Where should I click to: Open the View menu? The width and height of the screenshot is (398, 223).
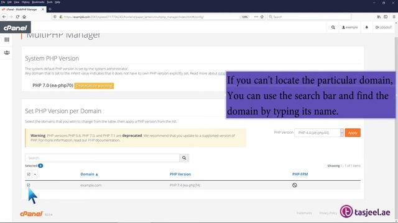tap(17, 2)
